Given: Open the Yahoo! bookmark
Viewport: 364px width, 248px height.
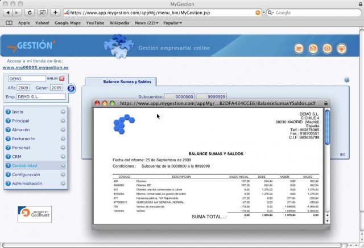Looking at the screenshot, I should click(x=42, y=23).
